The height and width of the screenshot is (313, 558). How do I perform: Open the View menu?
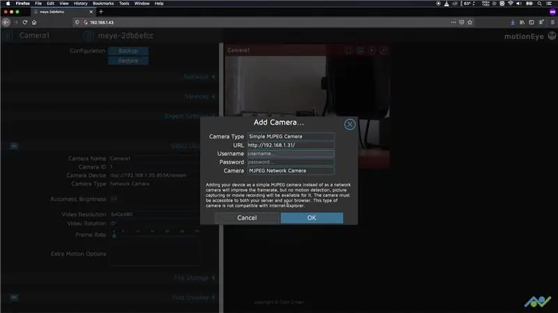click(x=64, y=3)
